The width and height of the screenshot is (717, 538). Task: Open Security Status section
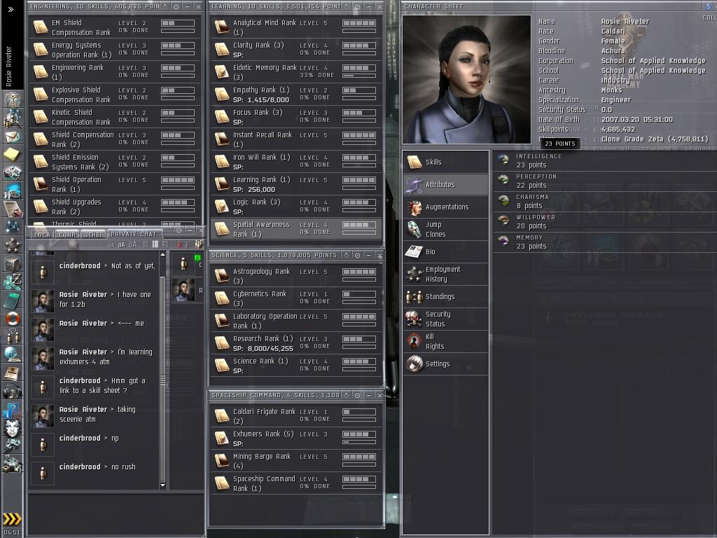[446, 319]
